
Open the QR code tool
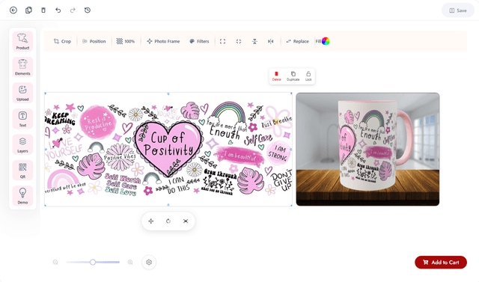tap(22, 170)
